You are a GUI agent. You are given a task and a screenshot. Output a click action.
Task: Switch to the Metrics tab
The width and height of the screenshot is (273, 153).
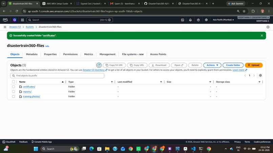89,54
